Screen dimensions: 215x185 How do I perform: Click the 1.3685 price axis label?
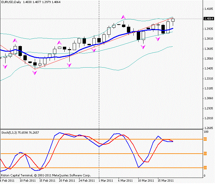(209, 49)
